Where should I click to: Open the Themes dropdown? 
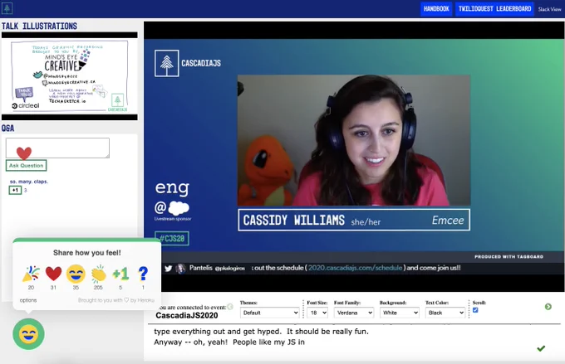click(x=269, y=313)
